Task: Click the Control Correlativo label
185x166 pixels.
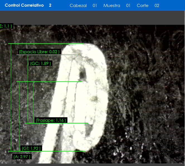Action: [x=24, y=5]
